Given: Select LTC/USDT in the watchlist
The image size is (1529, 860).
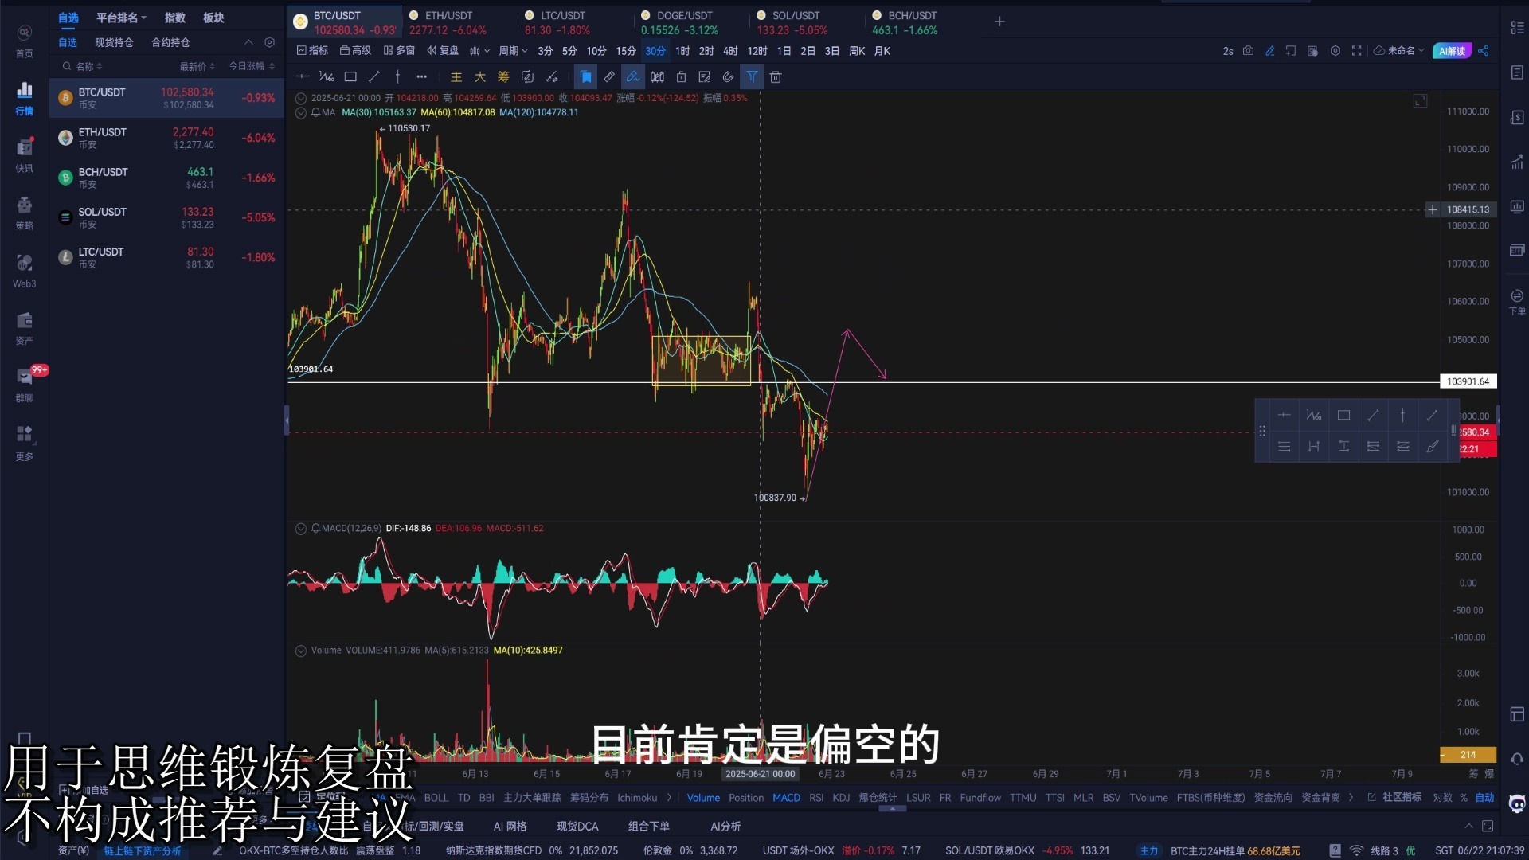Looking at the screenshot, I should (x=166, y=257).
